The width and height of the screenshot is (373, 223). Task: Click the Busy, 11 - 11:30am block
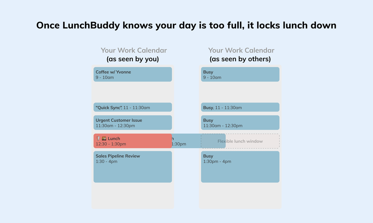pyautogui.click(x=240, y=107)
